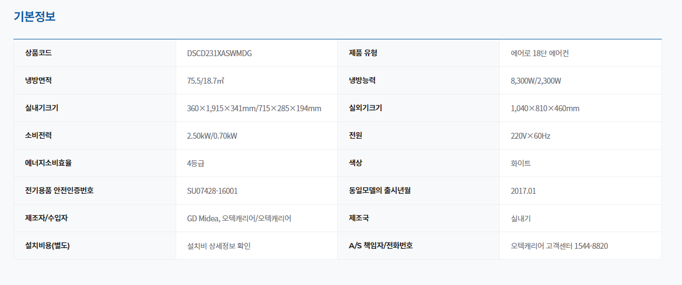
Task: Click the 소비전력 label
Action: pyautogui.click(x=38, y=135)
